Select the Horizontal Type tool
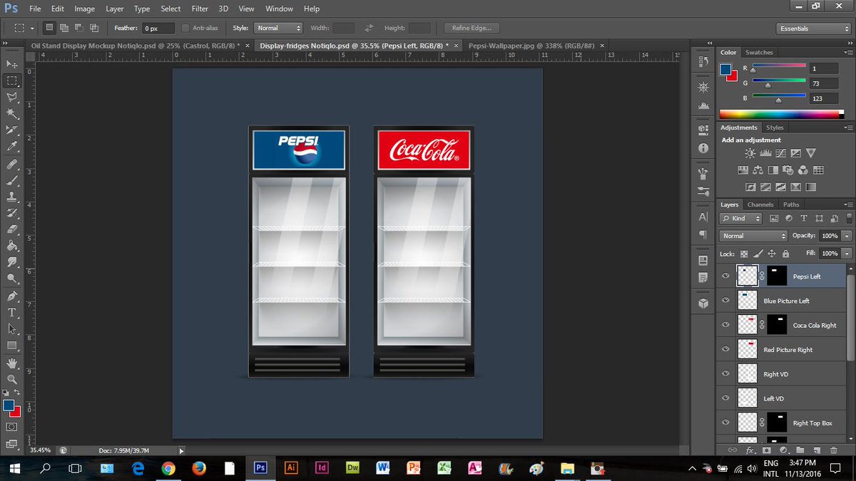856x481 pixels. coord(12,312)
